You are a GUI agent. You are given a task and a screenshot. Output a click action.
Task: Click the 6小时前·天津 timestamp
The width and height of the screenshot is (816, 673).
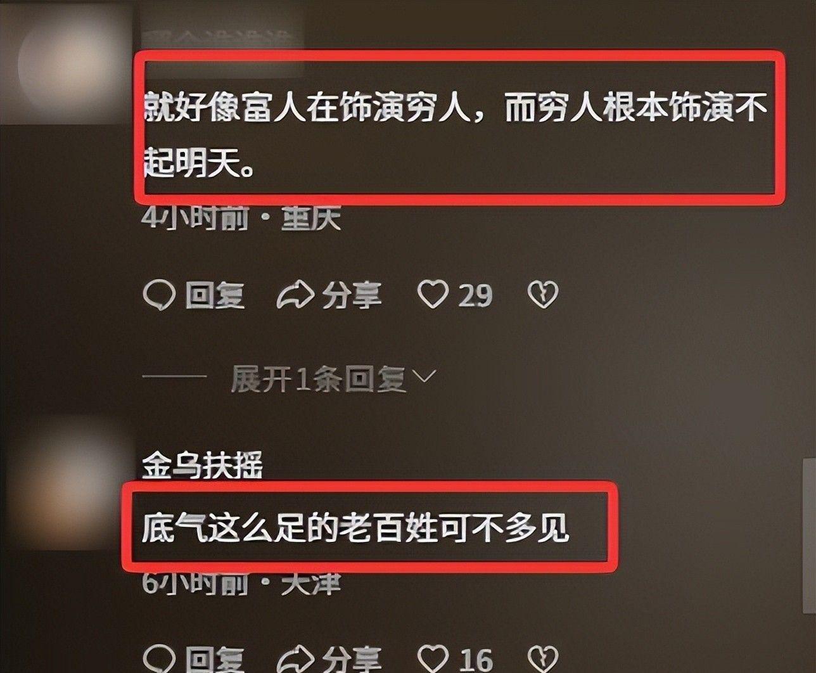pyautogui.click(x=241, y=583)
